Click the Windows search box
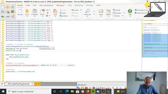 tap(29, 91)
